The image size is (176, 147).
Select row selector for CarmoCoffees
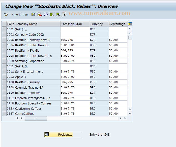(x=4, y=114)
